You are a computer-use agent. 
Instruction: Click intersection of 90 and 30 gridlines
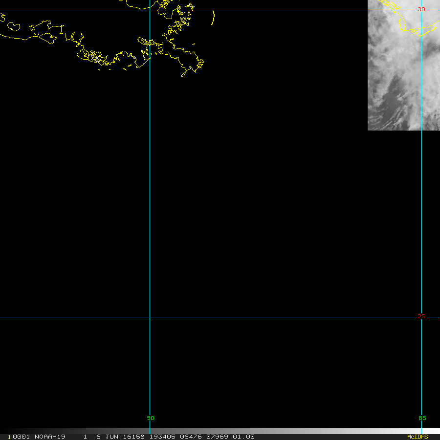(x=150, y=10)
